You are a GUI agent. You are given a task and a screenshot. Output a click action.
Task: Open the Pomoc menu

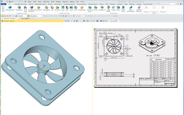(x=82, y=2)
